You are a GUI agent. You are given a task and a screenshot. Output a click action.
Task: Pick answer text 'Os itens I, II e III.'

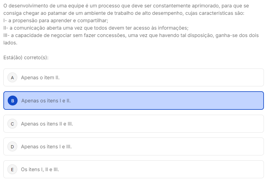[x=40, y=170]
